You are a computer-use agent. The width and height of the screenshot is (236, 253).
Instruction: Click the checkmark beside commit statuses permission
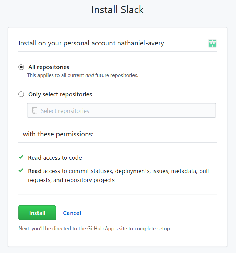pos(21,170)
